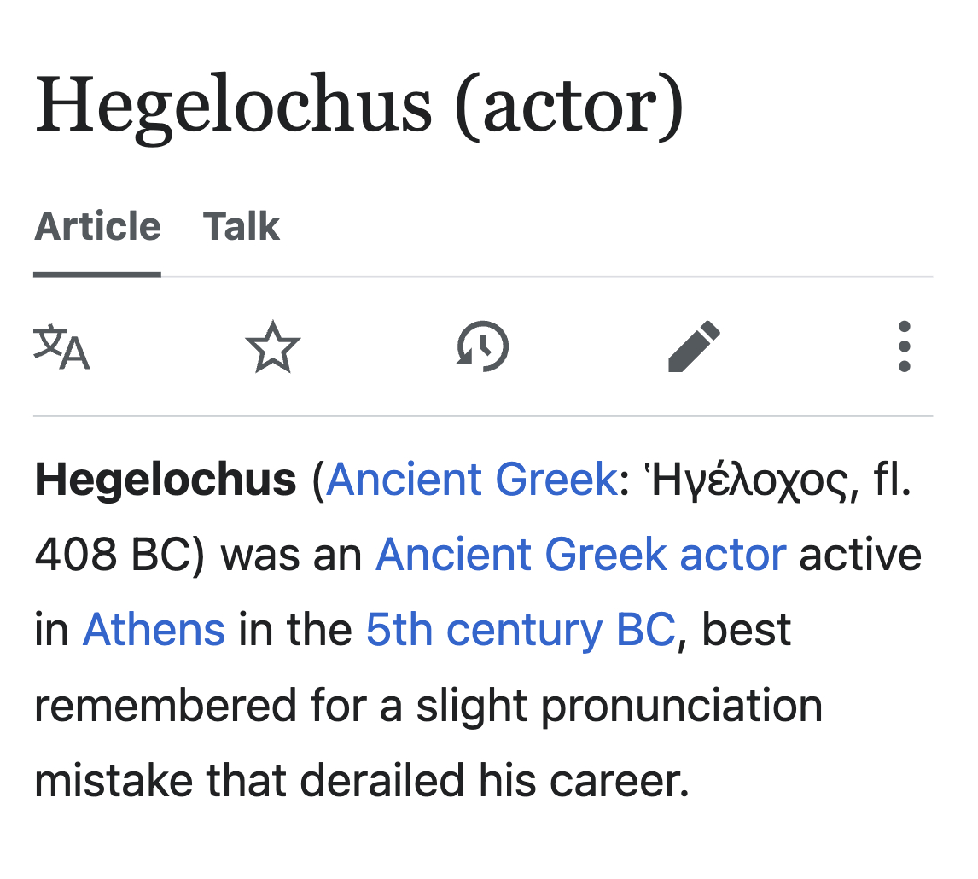The height and width of the screenshot is (879, 978).
Task: Click the bold word "Hegelochus" in the paragraph
Action: click(165, 480)
